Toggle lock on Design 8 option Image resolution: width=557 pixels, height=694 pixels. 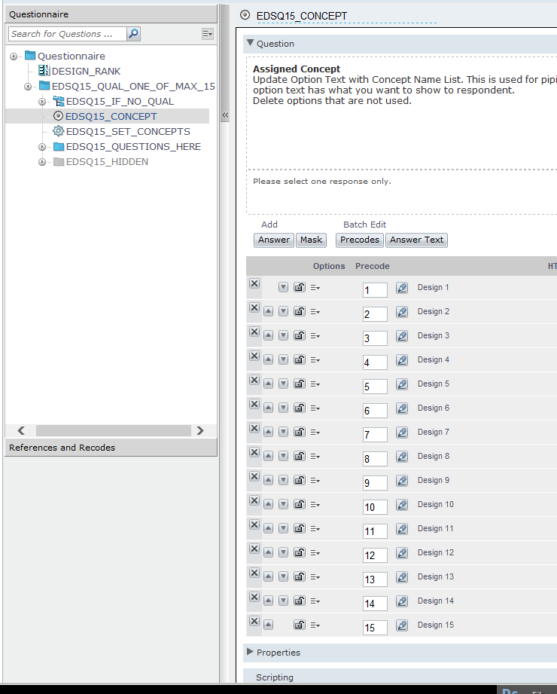[x=300, y=456]
